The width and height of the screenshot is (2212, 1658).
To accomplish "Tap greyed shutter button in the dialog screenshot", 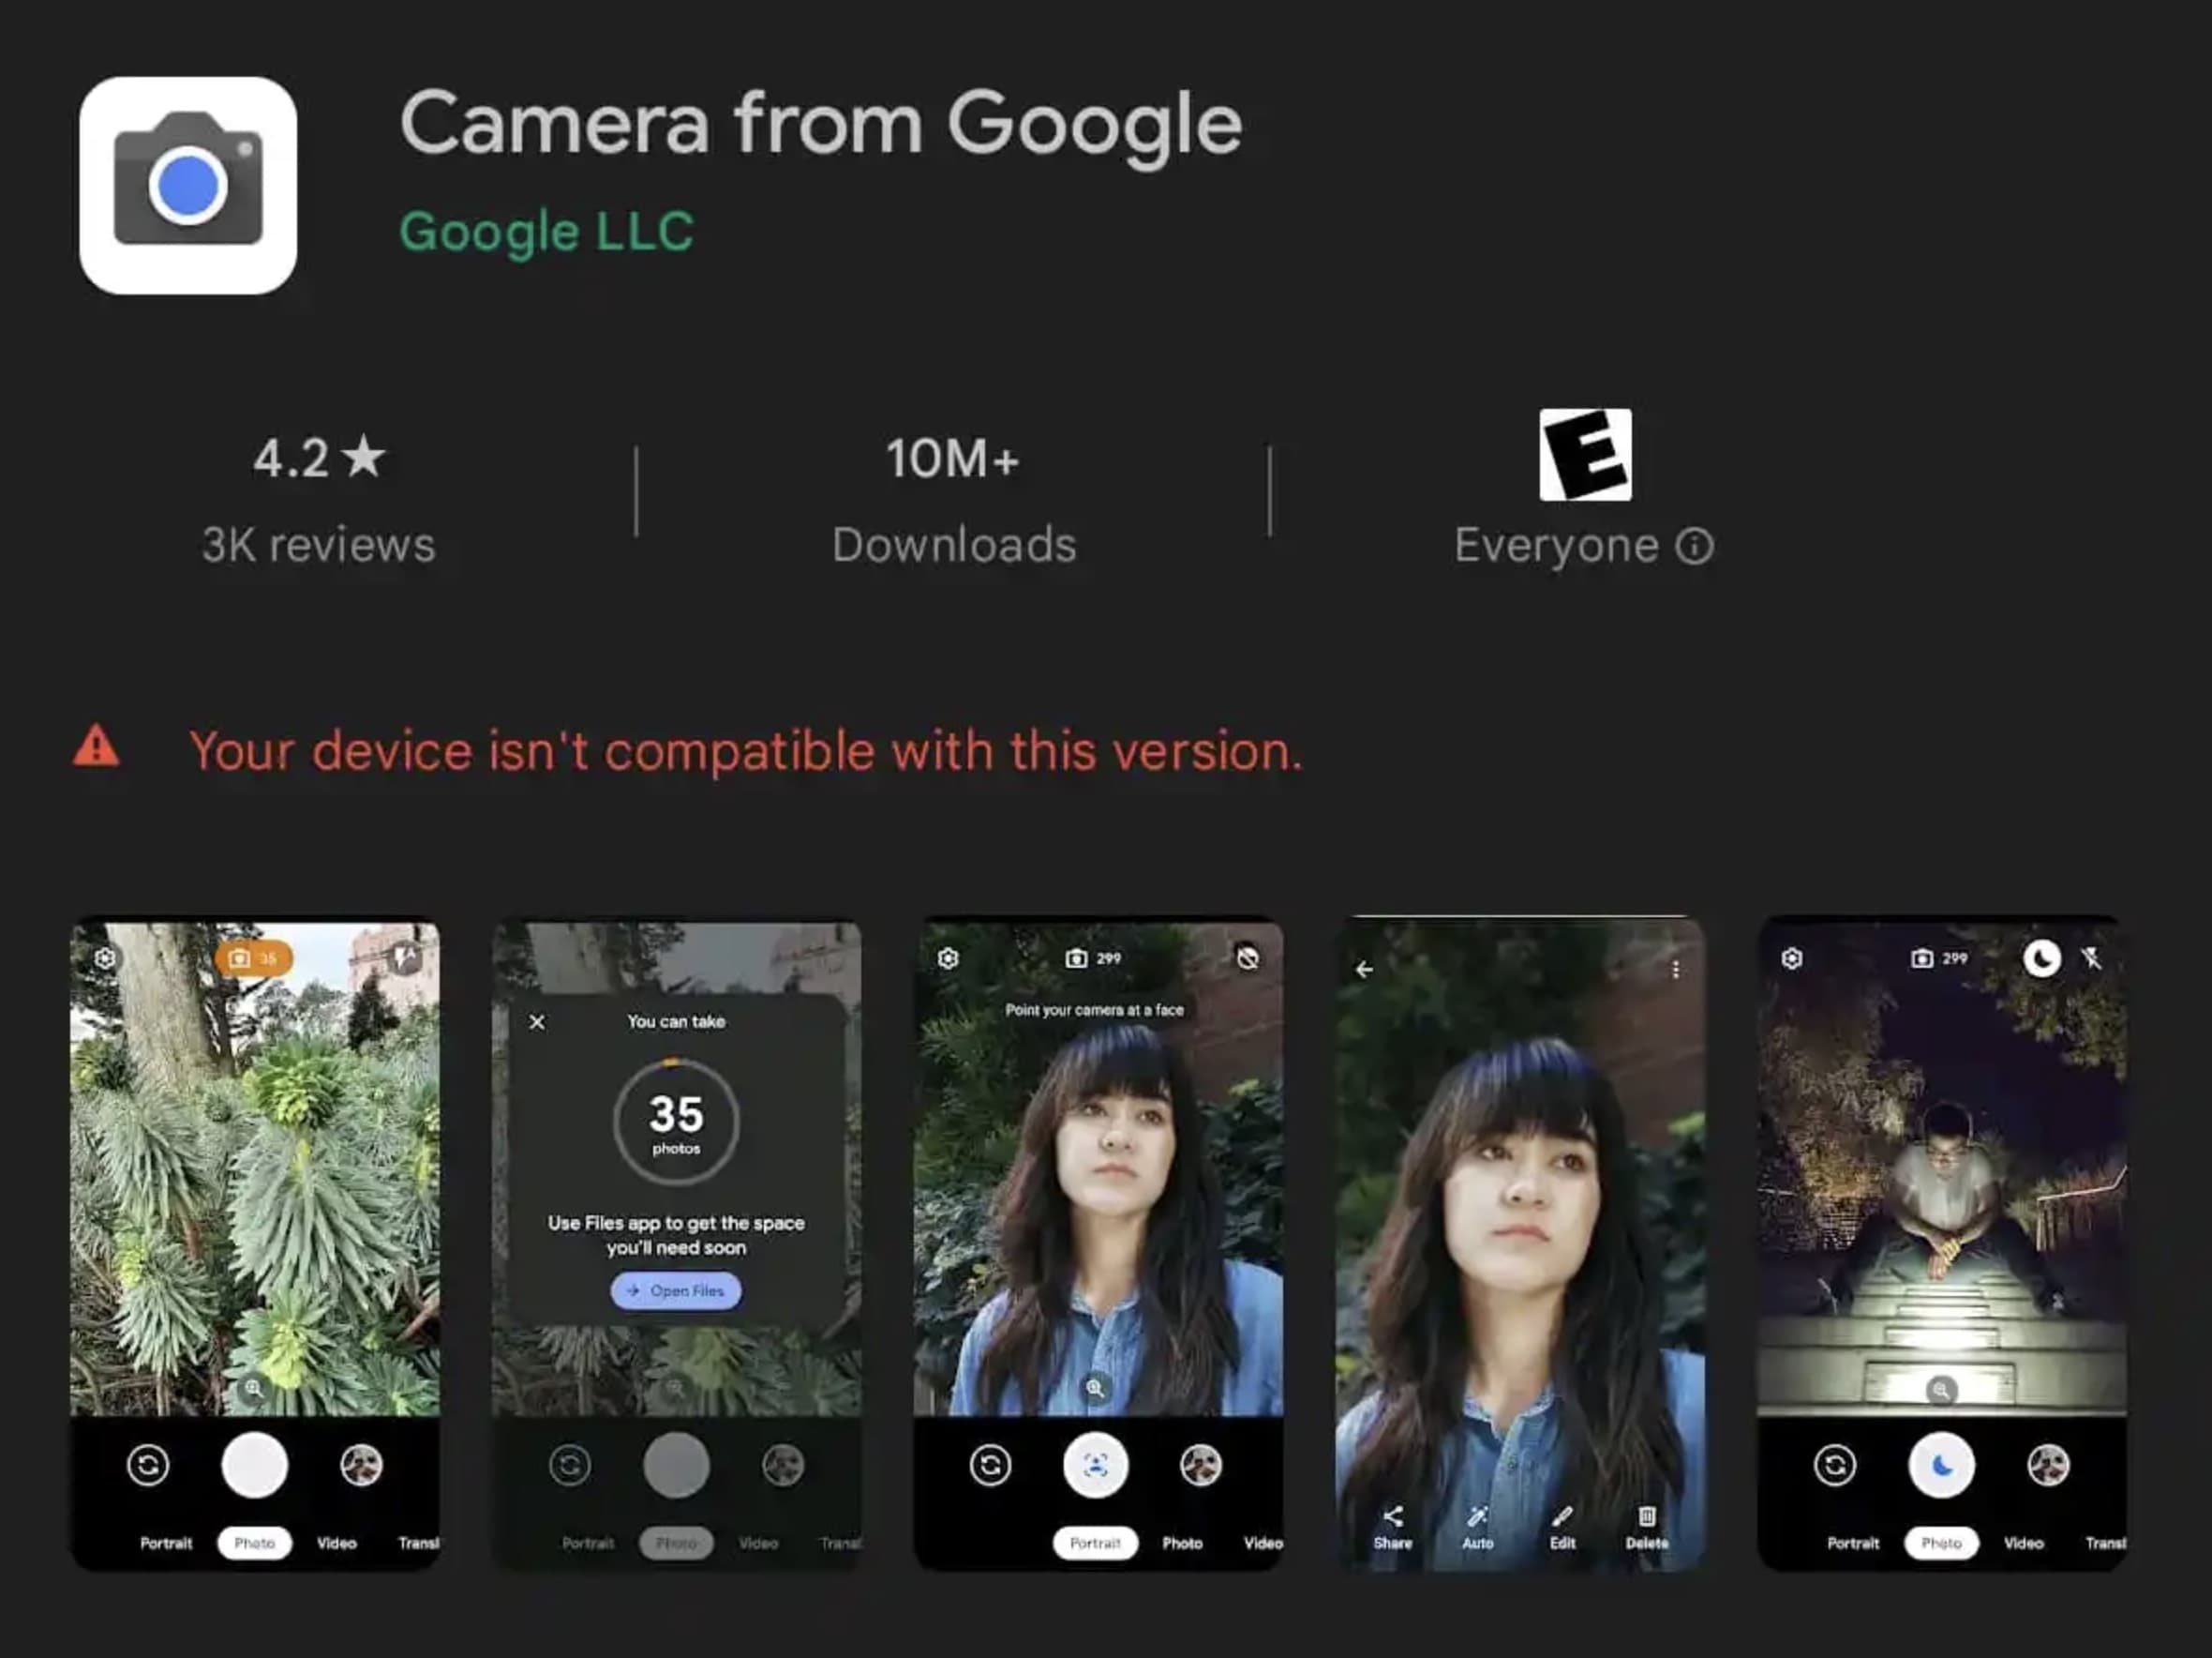I will 676,1466.
